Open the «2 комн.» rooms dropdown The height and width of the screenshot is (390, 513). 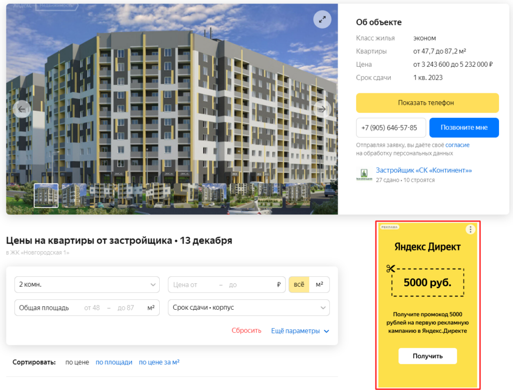[87, 285]
